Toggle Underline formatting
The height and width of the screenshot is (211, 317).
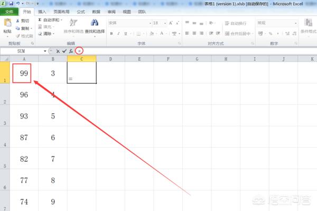(126, 34)
